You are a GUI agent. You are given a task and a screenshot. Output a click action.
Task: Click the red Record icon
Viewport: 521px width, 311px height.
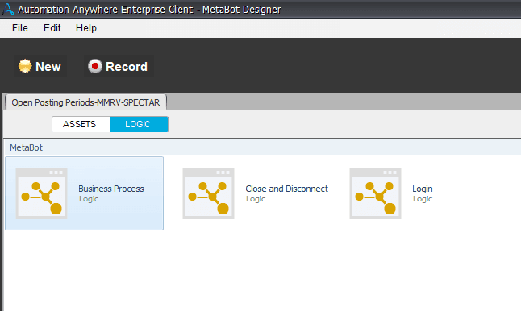[x=94, y=66]
